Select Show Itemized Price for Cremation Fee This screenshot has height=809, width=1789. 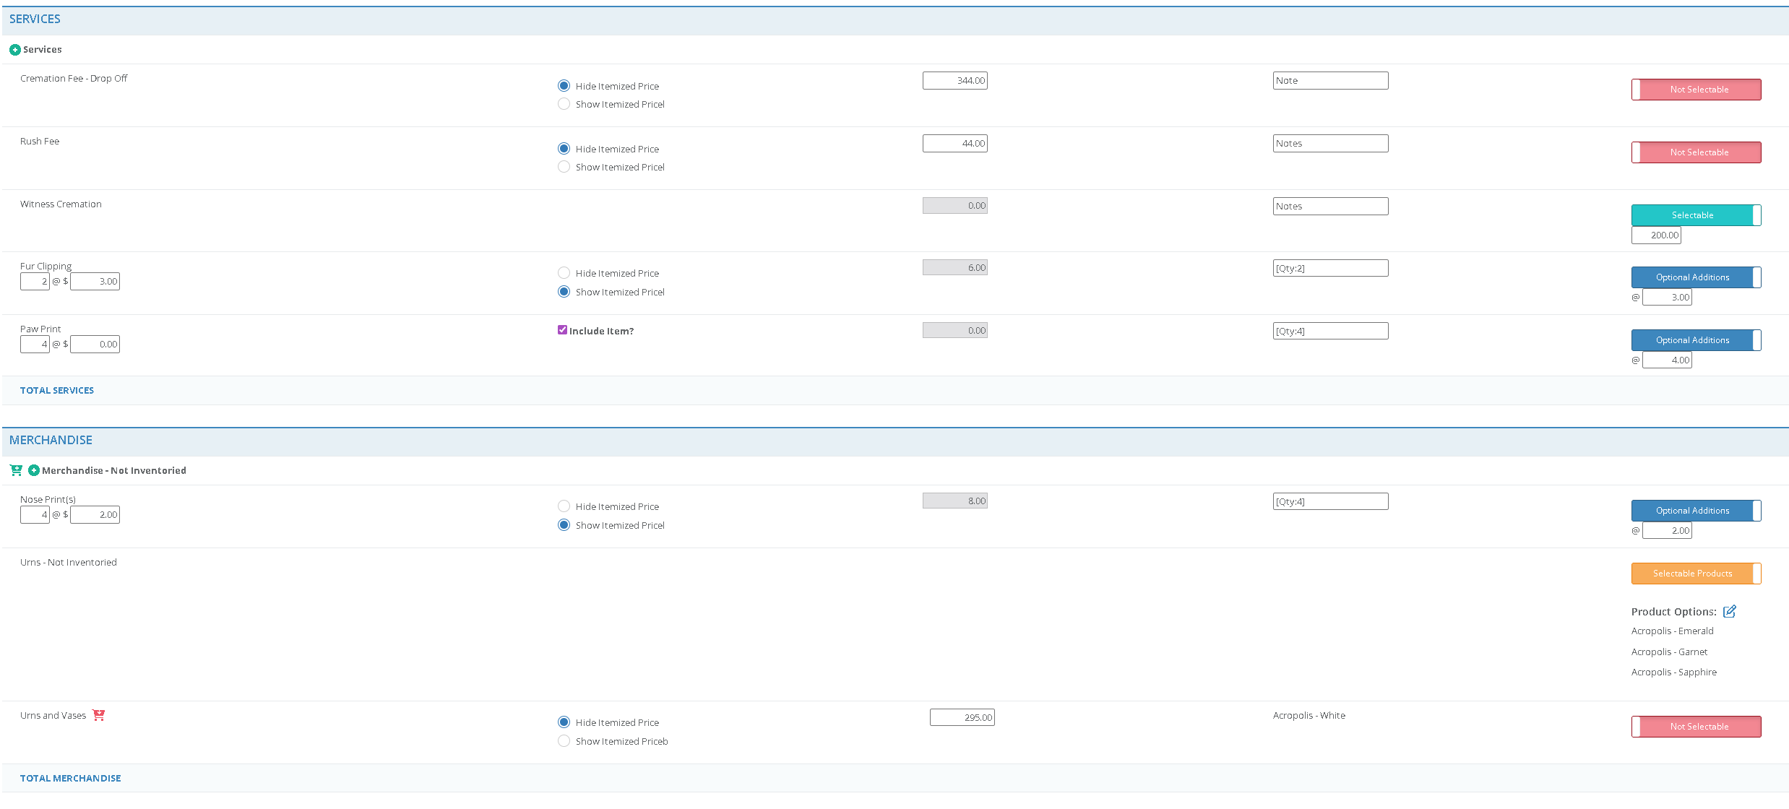click(x=564, y=104)
